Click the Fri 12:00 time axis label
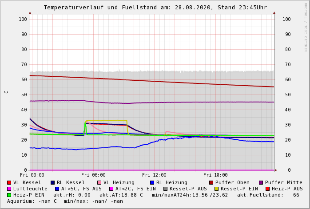310x209 pixels. [154, 175]
